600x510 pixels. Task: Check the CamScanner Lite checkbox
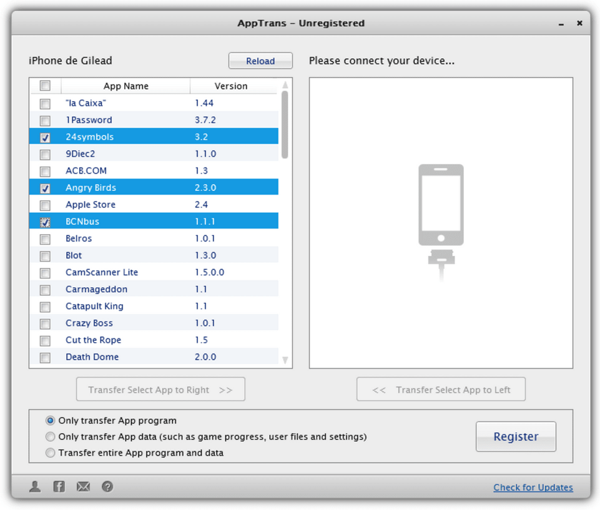(45, 273)
